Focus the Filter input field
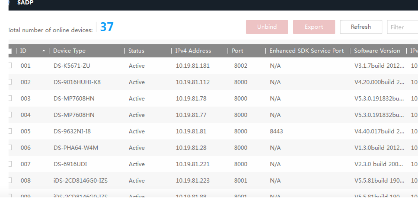 [x=402, y=27]
